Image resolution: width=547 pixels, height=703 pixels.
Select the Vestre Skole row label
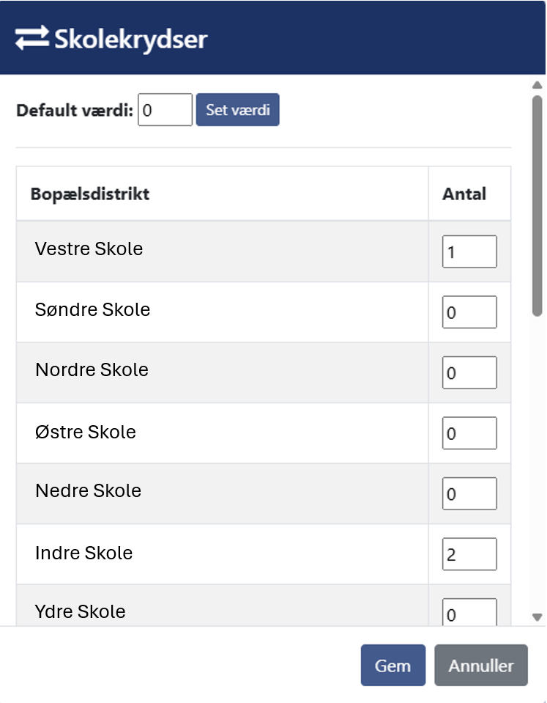pos(89,249)
